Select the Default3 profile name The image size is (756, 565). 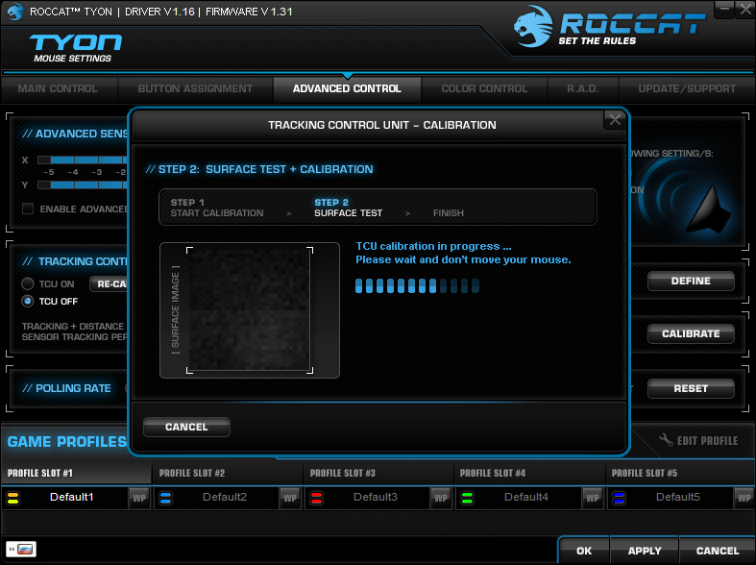point(376,497)
